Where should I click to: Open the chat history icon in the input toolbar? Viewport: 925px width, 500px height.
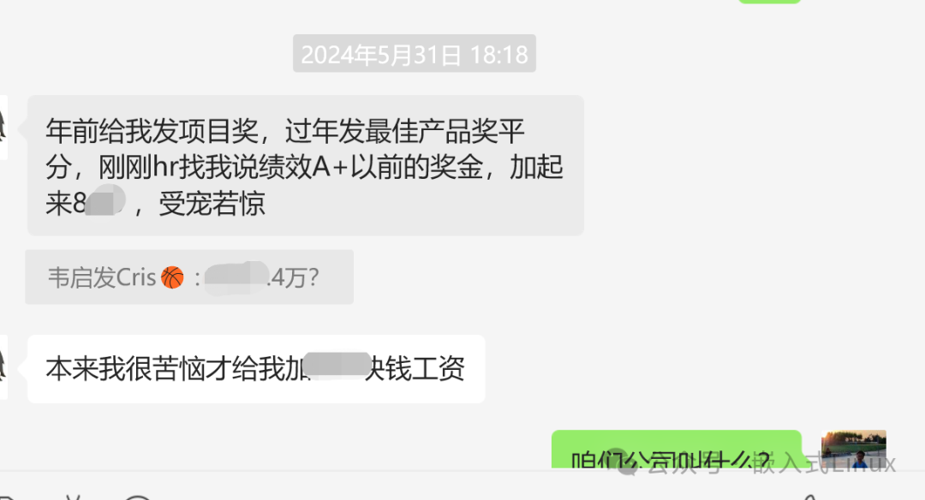tap(138, 497)
